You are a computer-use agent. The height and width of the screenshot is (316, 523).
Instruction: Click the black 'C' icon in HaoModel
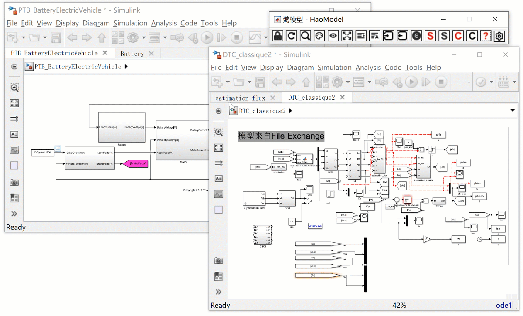(472, 36)
